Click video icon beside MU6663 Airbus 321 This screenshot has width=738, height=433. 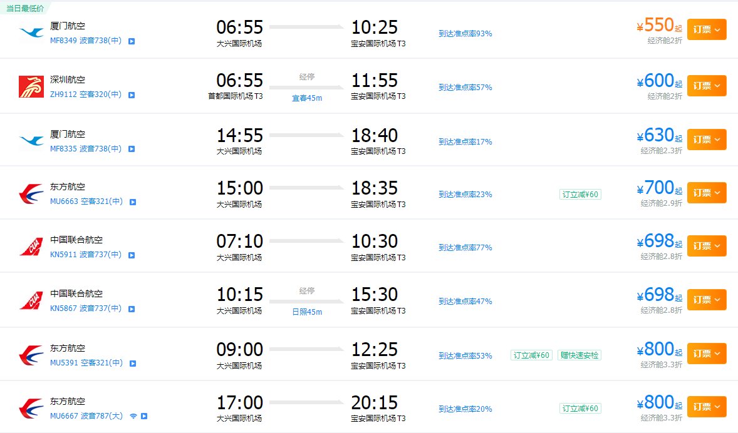tap(133, 202)
